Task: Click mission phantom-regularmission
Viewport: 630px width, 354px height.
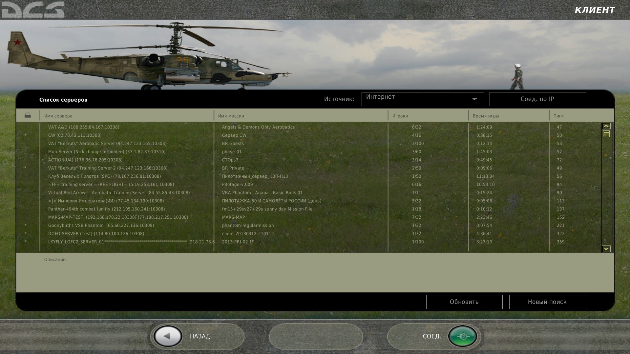Action: point(248,226)
